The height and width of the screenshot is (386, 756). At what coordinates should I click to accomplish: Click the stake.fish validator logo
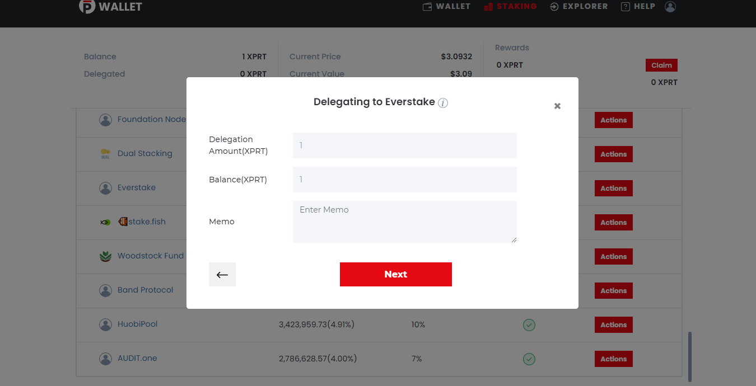click(x=105, y=222)
